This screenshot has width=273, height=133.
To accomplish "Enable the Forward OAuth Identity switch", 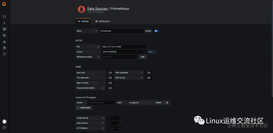I will [x=110, y=88].
